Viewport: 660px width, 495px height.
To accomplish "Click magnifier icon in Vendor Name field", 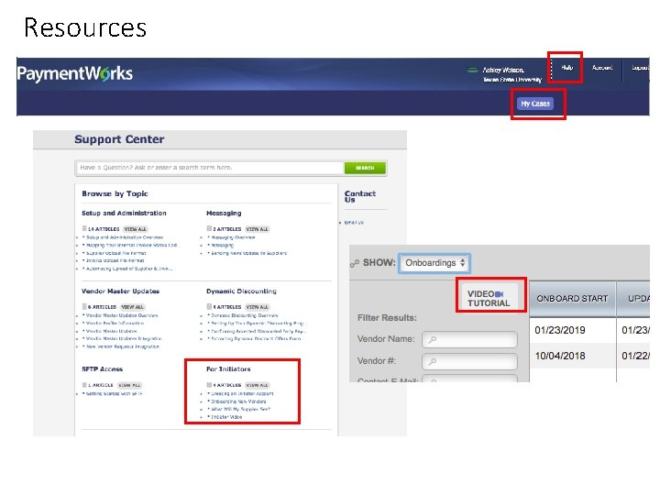I will click(433, 339).
